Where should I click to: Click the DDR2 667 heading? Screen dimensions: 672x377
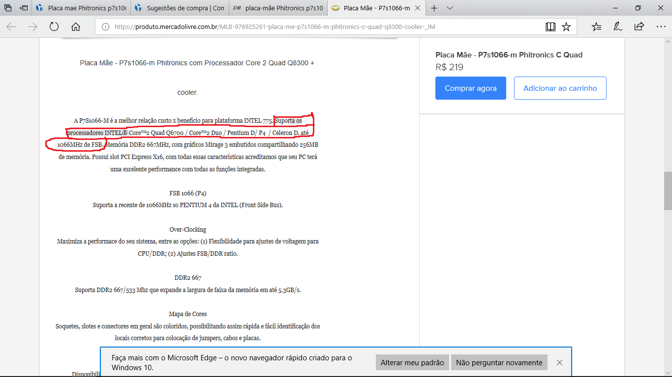pyautogui.click(x=188, y=278)
